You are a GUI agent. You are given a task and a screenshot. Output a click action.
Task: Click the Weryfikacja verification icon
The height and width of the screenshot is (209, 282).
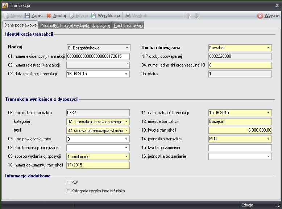pyautogui.click(x=93, y=16)
